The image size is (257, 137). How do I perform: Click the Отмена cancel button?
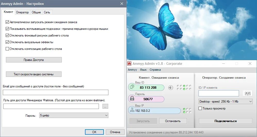coord(115,132)
